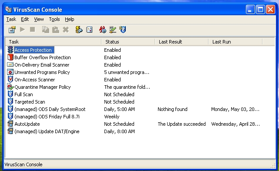Click the Delete X toolbar icon
The image size is (279, 171).
(66, 30)
